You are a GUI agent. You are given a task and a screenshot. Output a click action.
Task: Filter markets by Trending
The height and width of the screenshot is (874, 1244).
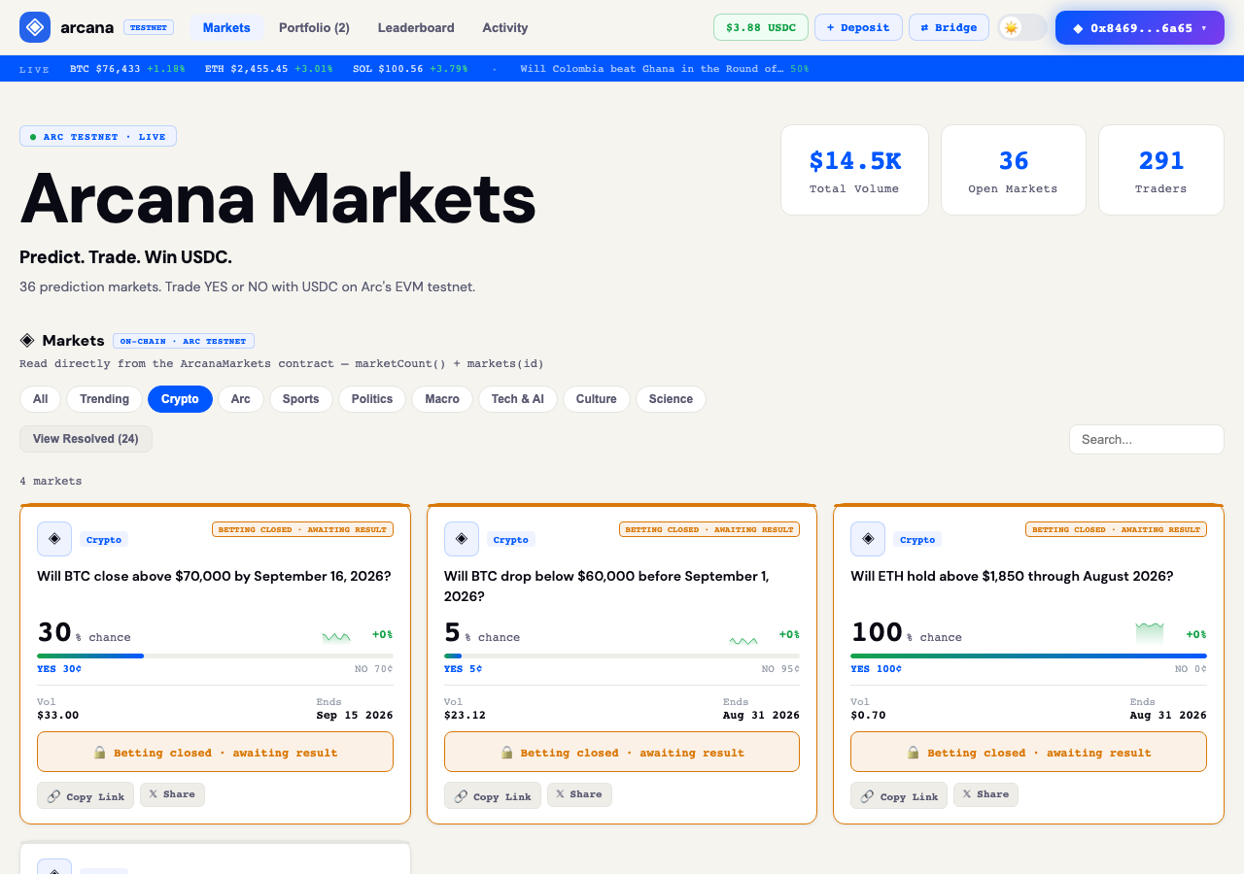(x=104, y=399)
